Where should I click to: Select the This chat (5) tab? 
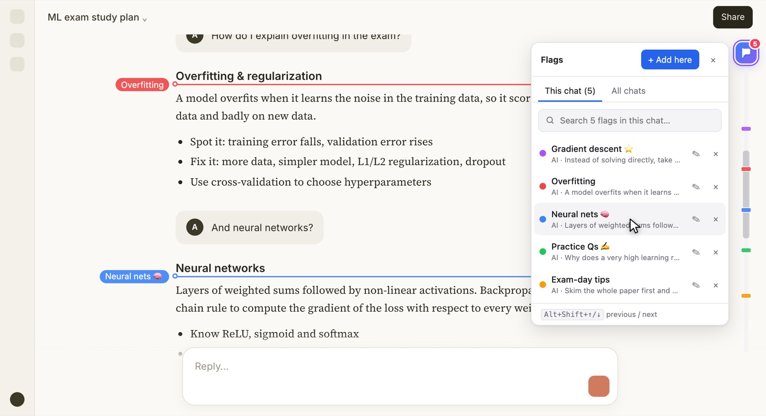570,91
